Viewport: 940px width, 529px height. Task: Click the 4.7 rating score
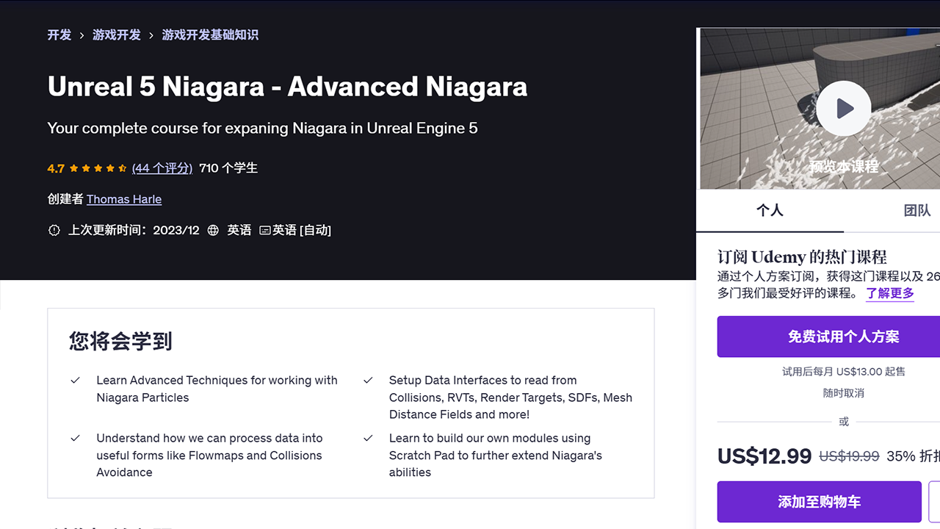pyautogui.click(x=56, y=168)
